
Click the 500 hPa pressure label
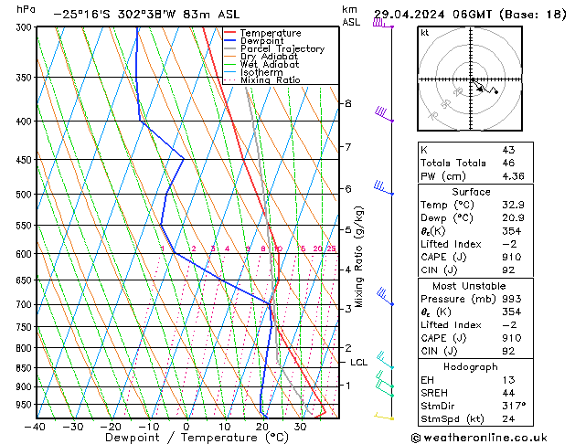pyautogui.click(x=26, y=195)
